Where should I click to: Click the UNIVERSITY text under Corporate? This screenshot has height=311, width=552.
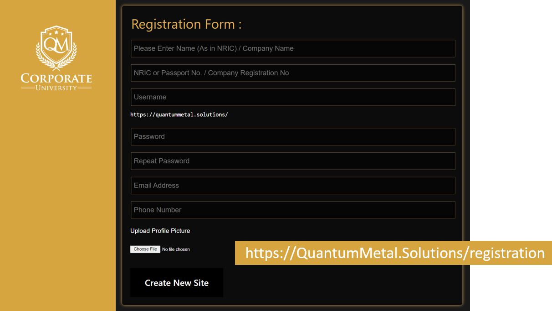coord(56,88)
